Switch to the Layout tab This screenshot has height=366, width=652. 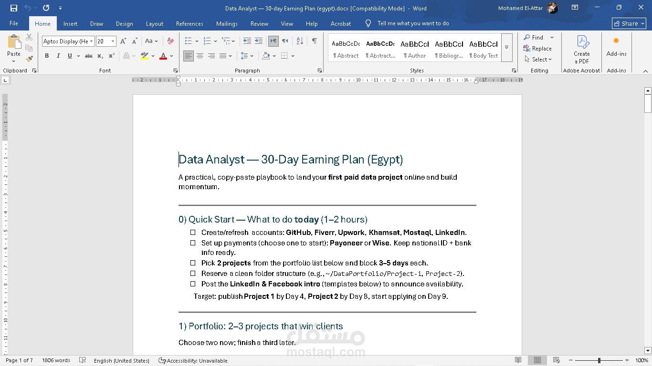[155, 23]
